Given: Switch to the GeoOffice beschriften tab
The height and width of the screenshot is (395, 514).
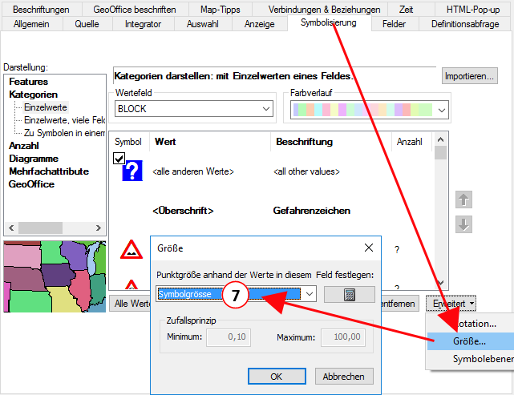Looking at the screenshot, I should 135,10.
